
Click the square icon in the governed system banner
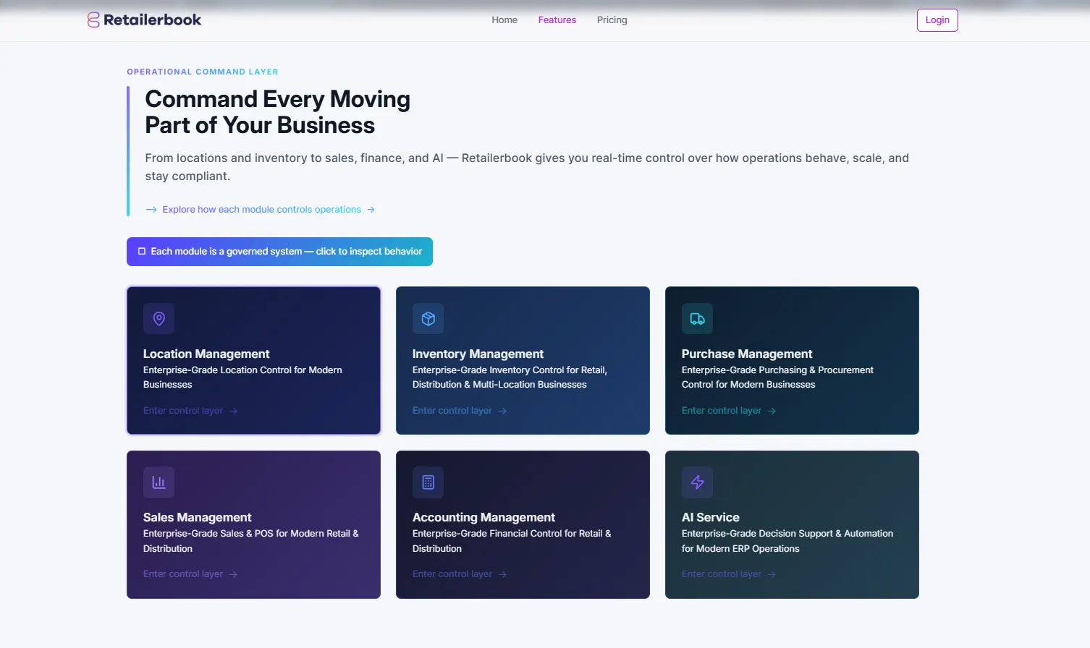tap(142, 252)
